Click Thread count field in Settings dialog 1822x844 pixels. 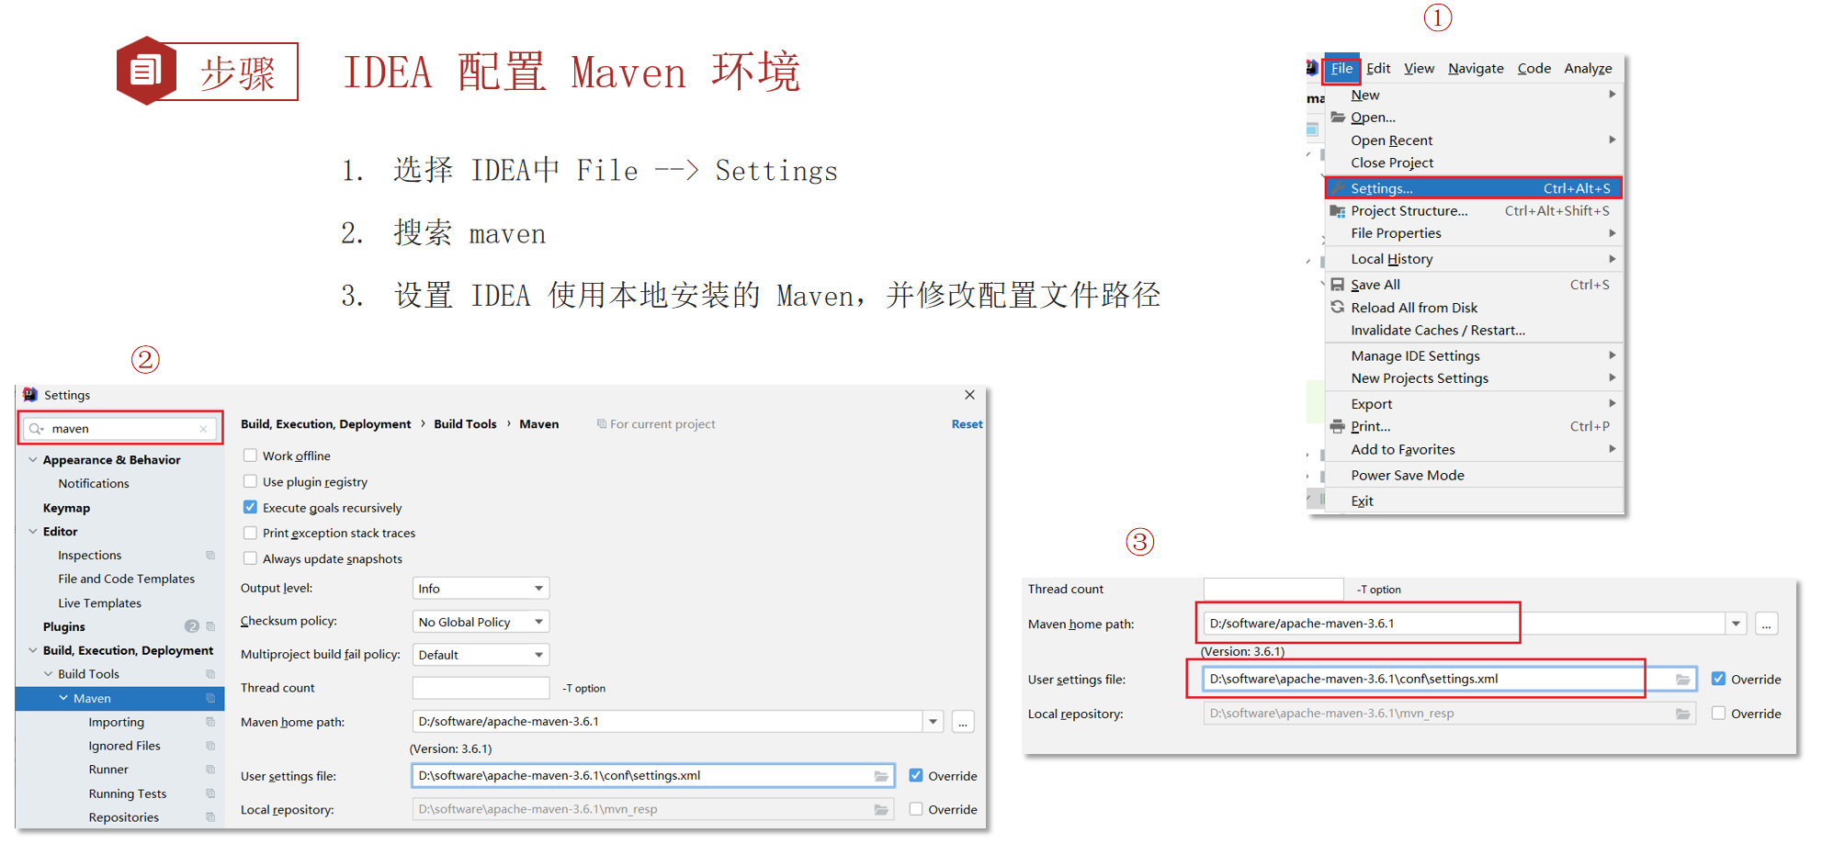point(481,688)
